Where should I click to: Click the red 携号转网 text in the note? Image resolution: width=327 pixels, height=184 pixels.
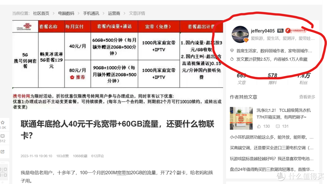point(21,96)
